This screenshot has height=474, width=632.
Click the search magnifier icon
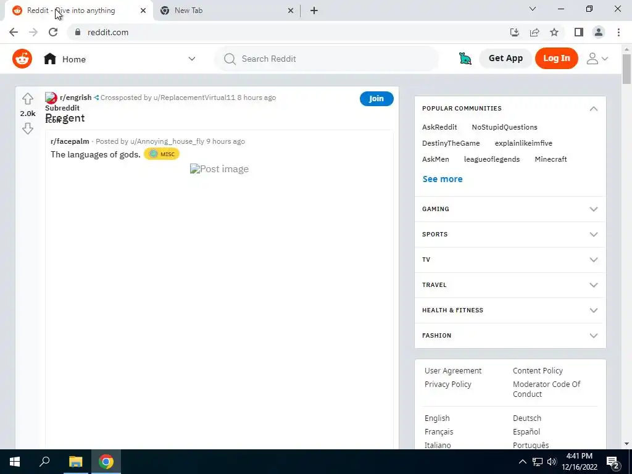pos(230,59)
